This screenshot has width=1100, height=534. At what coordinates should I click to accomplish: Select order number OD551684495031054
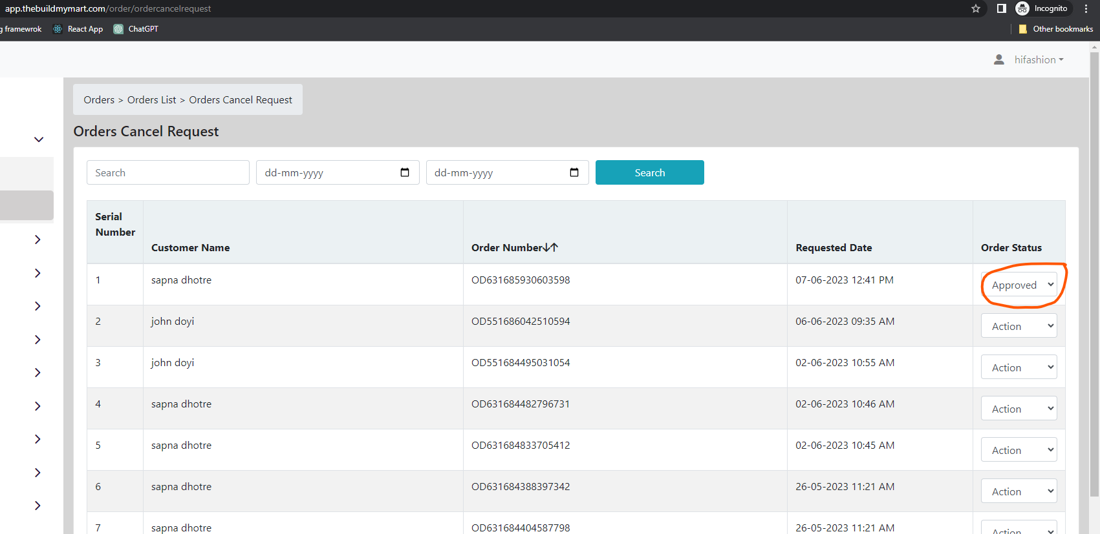pos(521,362)
